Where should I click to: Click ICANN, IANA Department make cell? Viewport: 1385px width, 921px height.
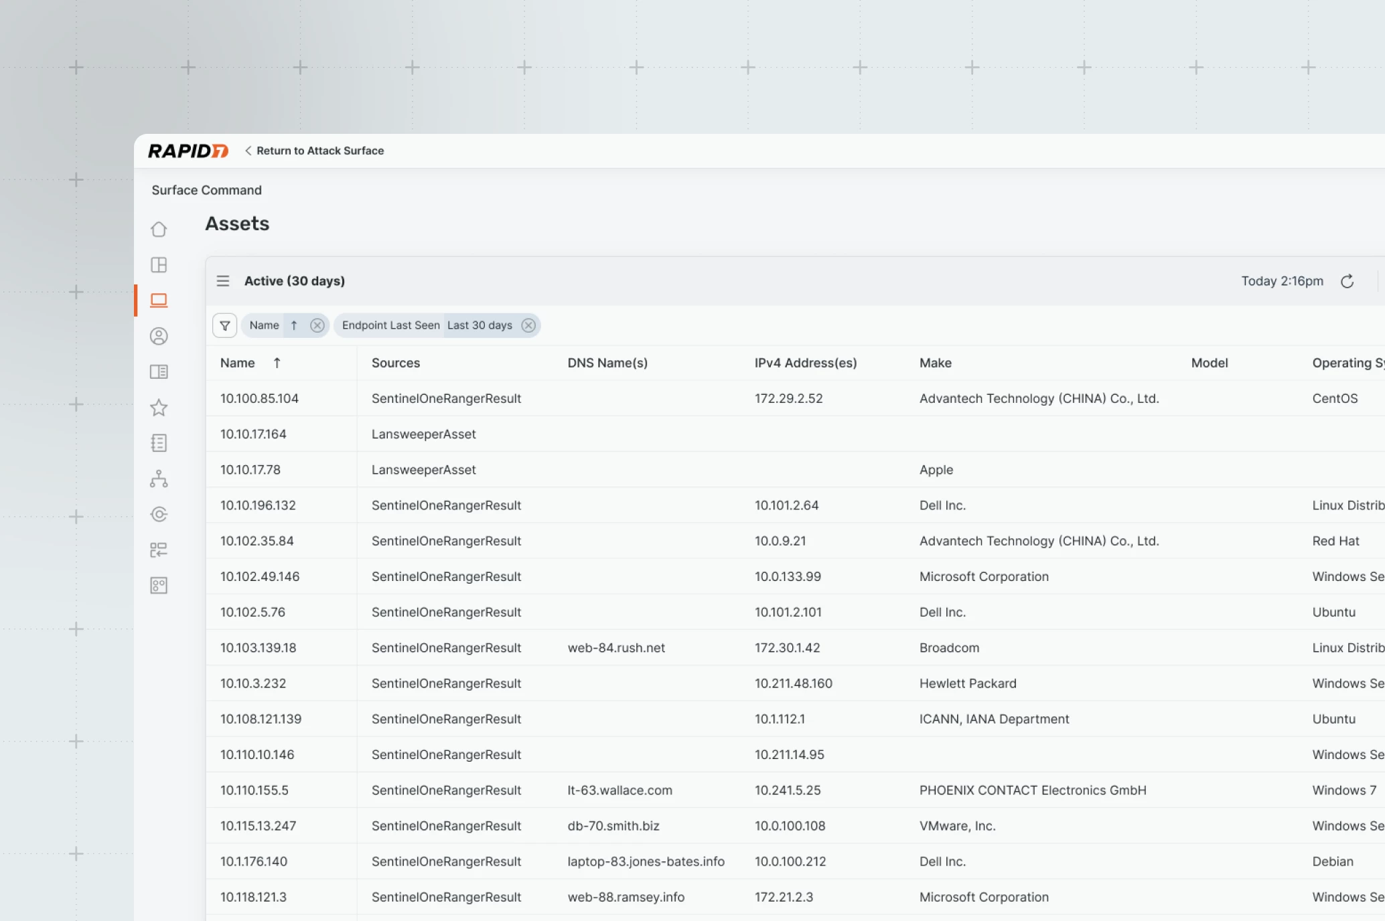click(x=994, y=719)
